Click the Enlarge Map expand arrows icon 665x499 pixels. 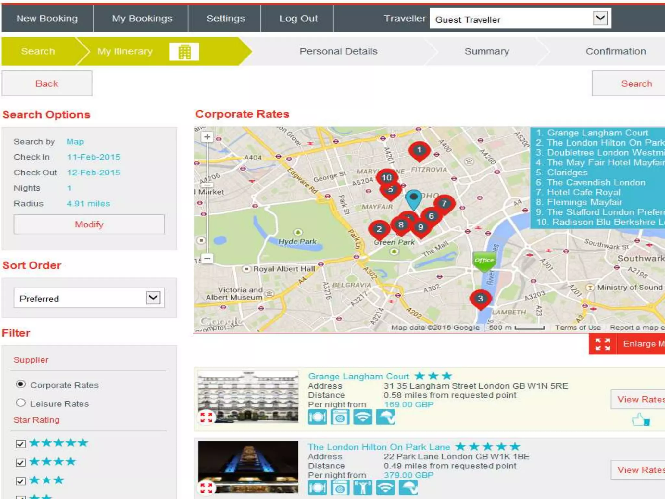pyautogui.click(x=603, y=344)
